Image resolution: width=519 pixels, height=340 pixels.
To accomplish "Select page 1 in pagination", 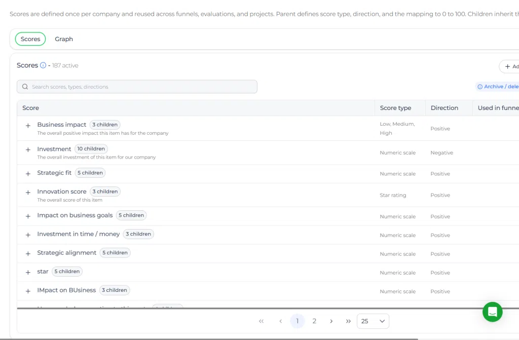I will click(x=297, y=321).
